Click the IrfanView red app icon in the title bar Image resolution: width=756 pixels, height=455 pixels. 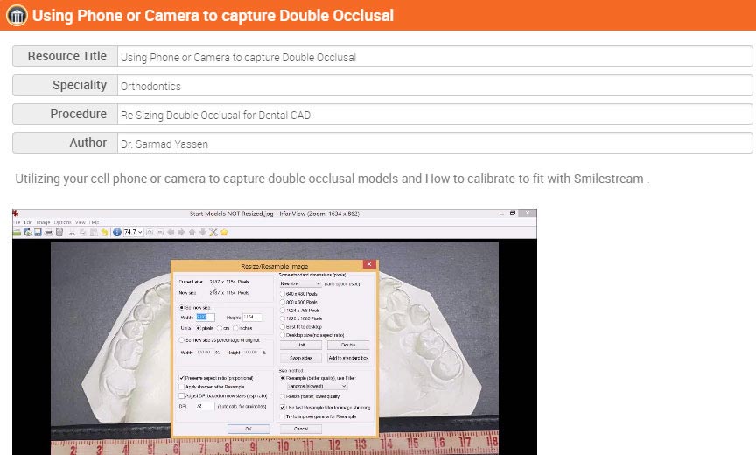[16, 213]
